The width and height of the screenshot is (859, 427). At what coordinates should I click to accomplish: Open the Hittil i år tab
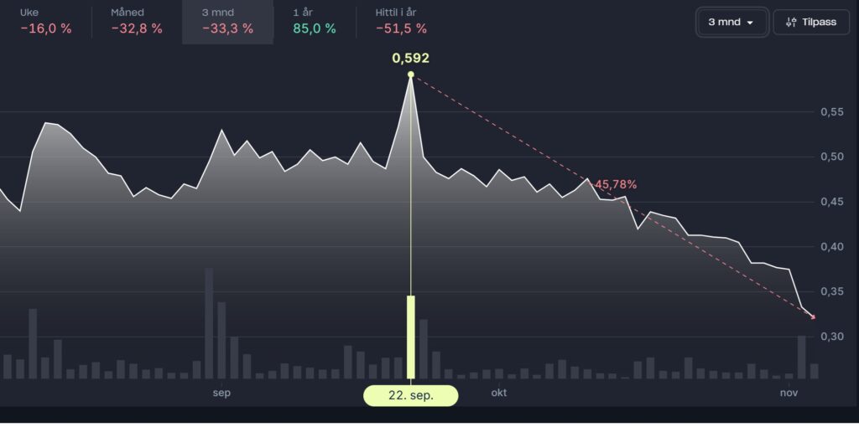point(401,22)
